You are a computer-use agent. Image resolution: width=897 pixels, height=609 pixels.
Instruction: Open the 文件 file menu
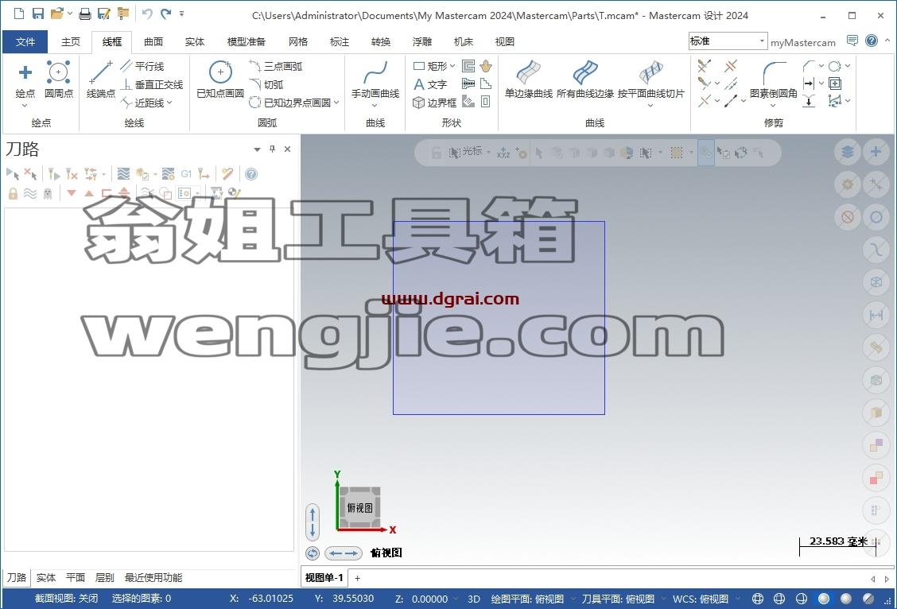click(x=25, y=42)
